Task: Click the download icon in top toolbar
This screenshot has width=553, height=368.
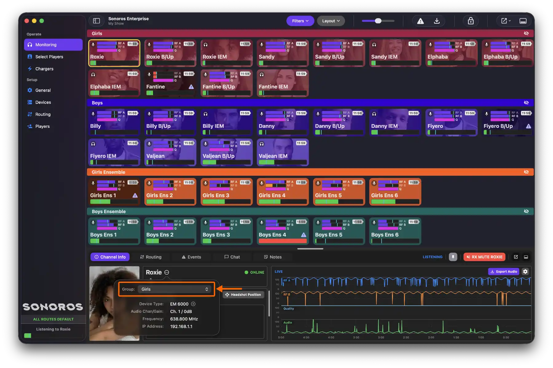Action: [x=437, y=21]
